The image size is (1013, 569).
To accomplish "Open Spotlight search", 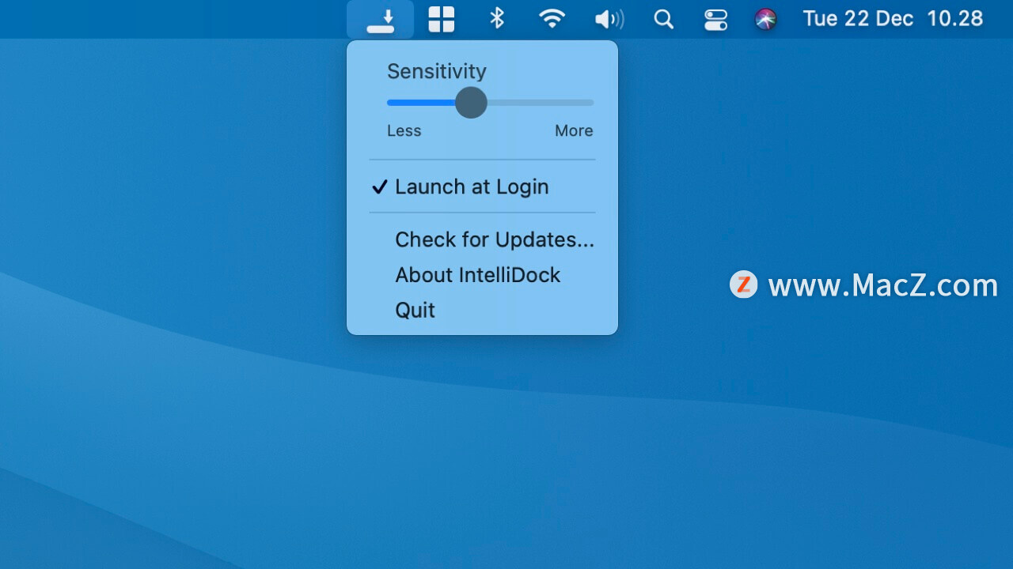I will (663, 19).
